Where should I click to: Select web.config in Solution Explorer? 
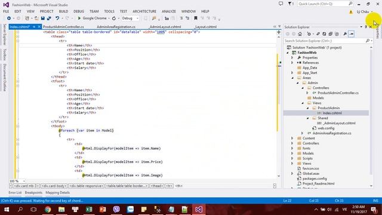click(x=326, y=128)
